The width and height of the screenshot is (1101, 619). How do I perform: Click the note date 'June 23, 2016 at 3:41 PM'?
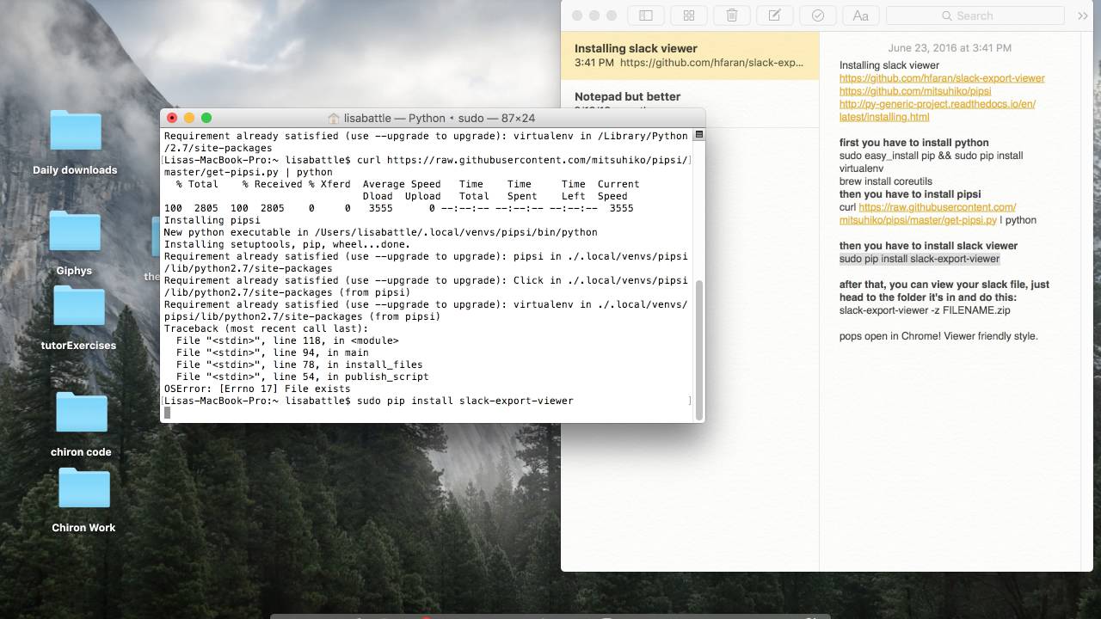tap(950, 48)
